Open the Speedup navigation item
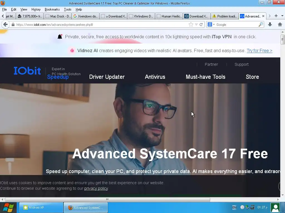The width and height of the screenshot is (285, 213). [58, 77]
